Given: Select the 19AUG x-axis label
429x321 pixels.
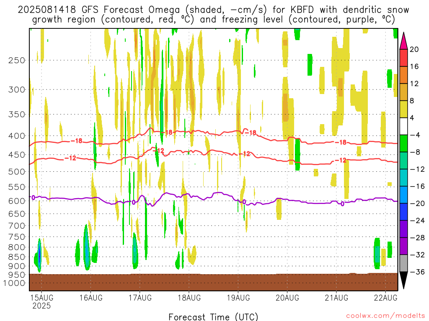Looking at the screenshot, I should point(238,298).
